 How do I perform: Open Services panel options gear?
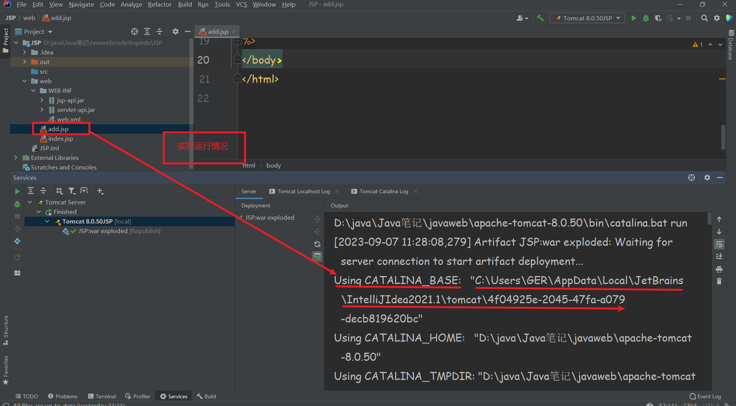pos(707,178)
